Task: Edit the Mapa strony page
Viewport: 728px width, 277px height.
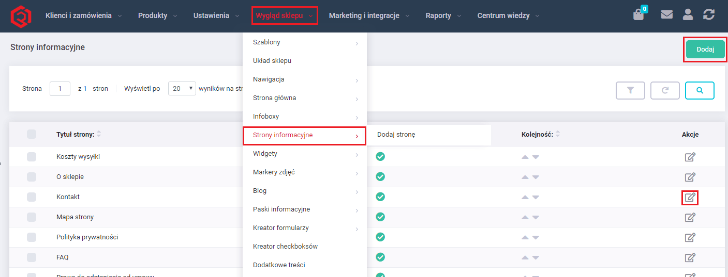Action: pyautogui.click(x=690, y=217)
